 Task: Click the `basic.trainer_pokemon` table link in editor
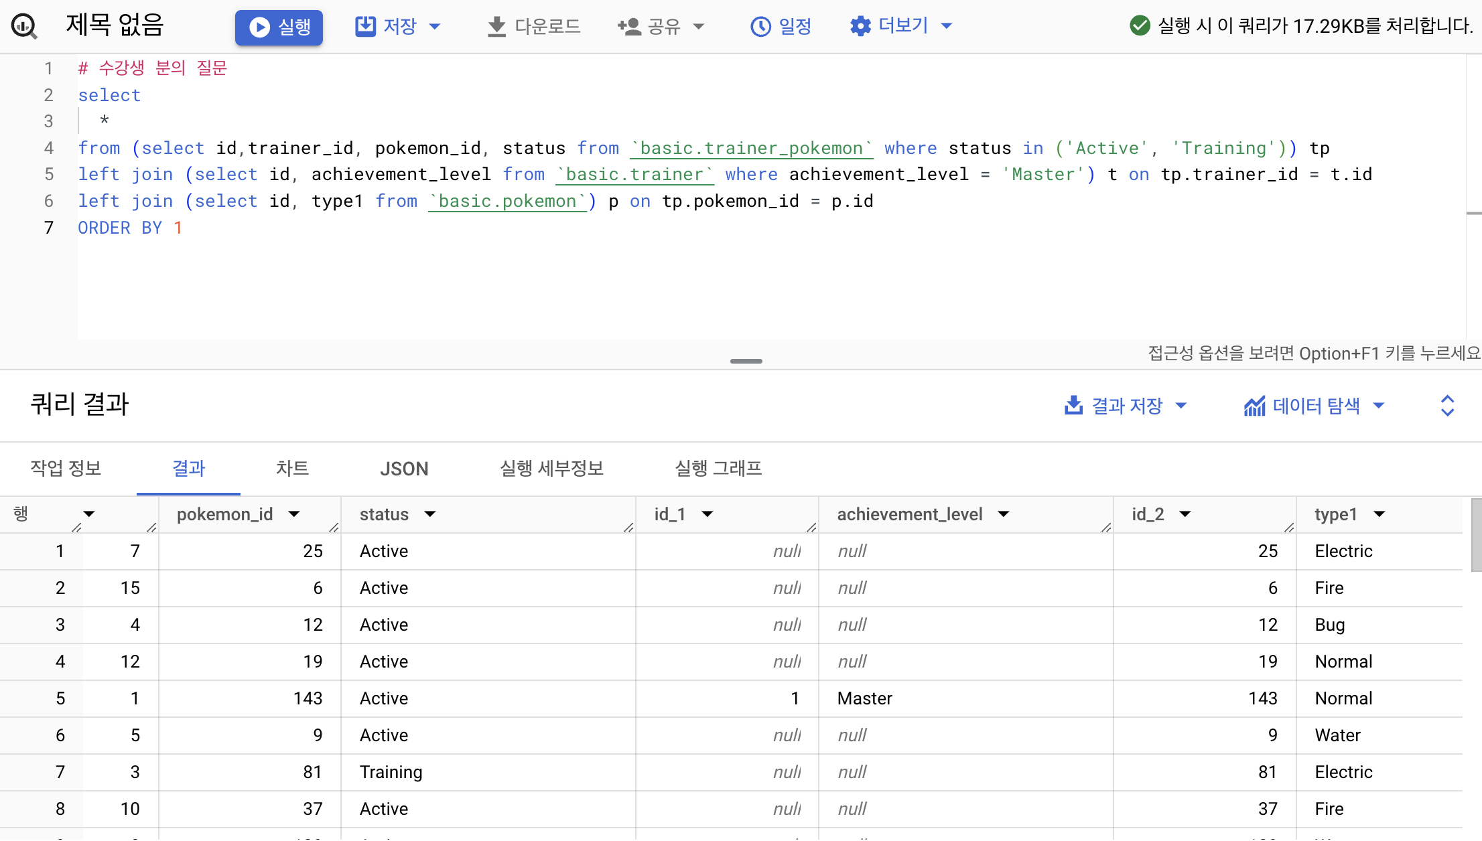(752, 148)
